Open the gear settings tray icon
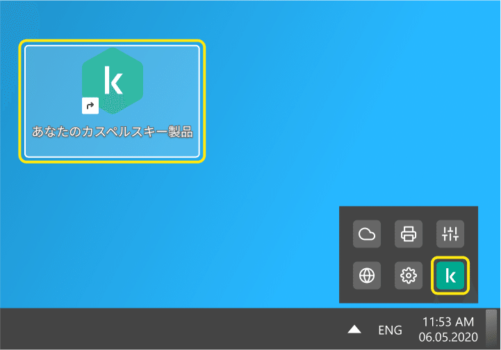This screenshot has height=350, width=501. click(x=409, y=276)
